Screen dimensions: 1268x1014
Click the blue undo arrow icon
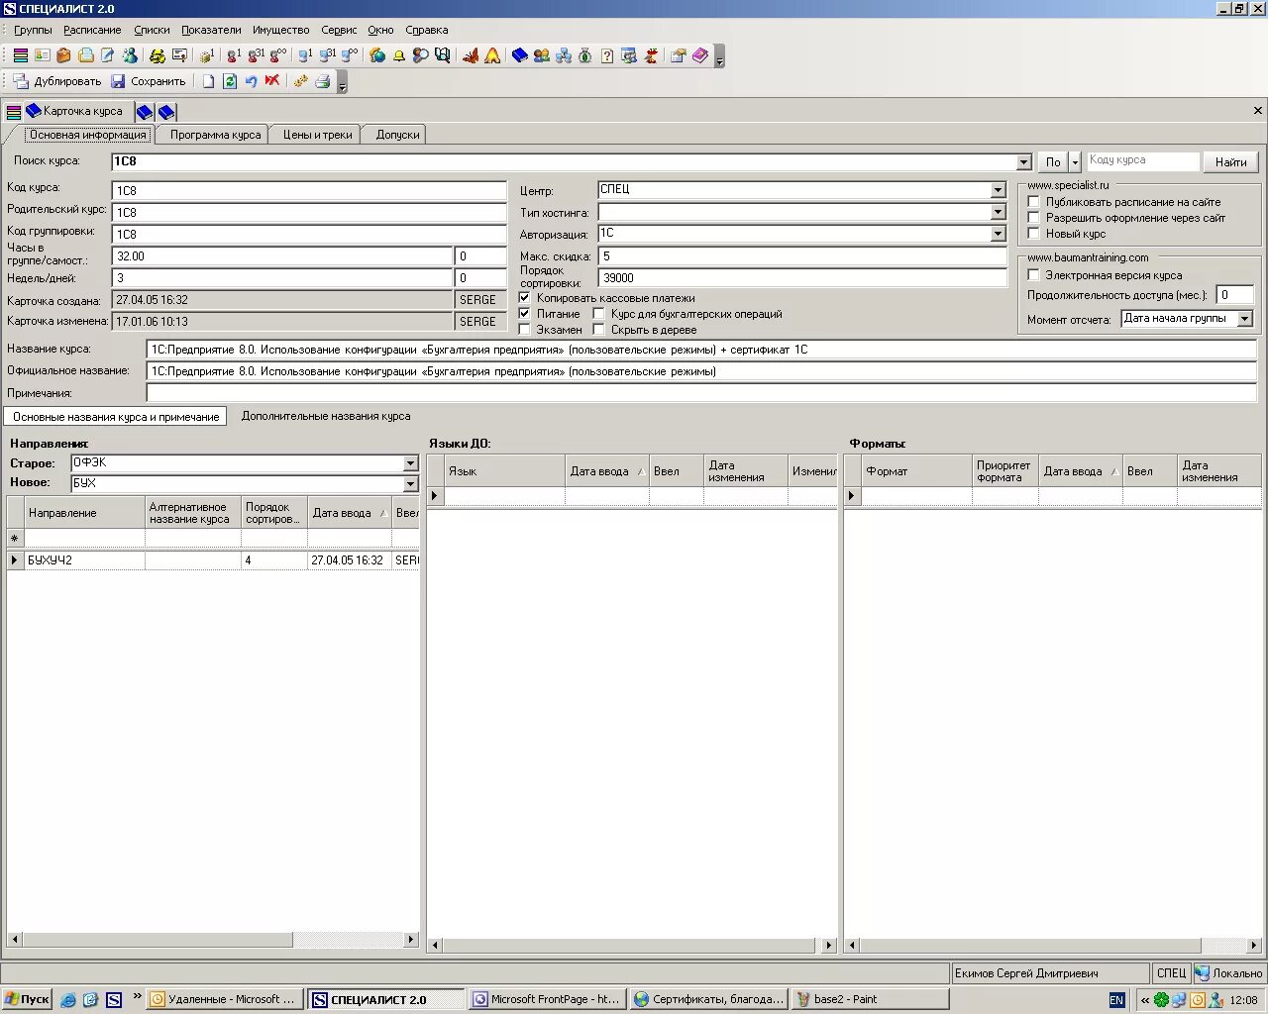point(251,81)
